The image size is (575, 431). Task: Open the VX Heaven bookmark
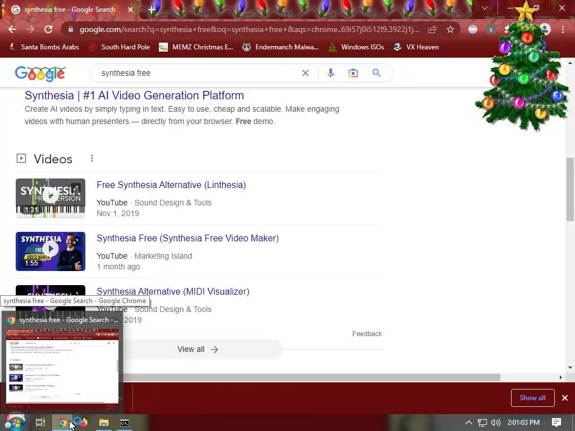416,47
